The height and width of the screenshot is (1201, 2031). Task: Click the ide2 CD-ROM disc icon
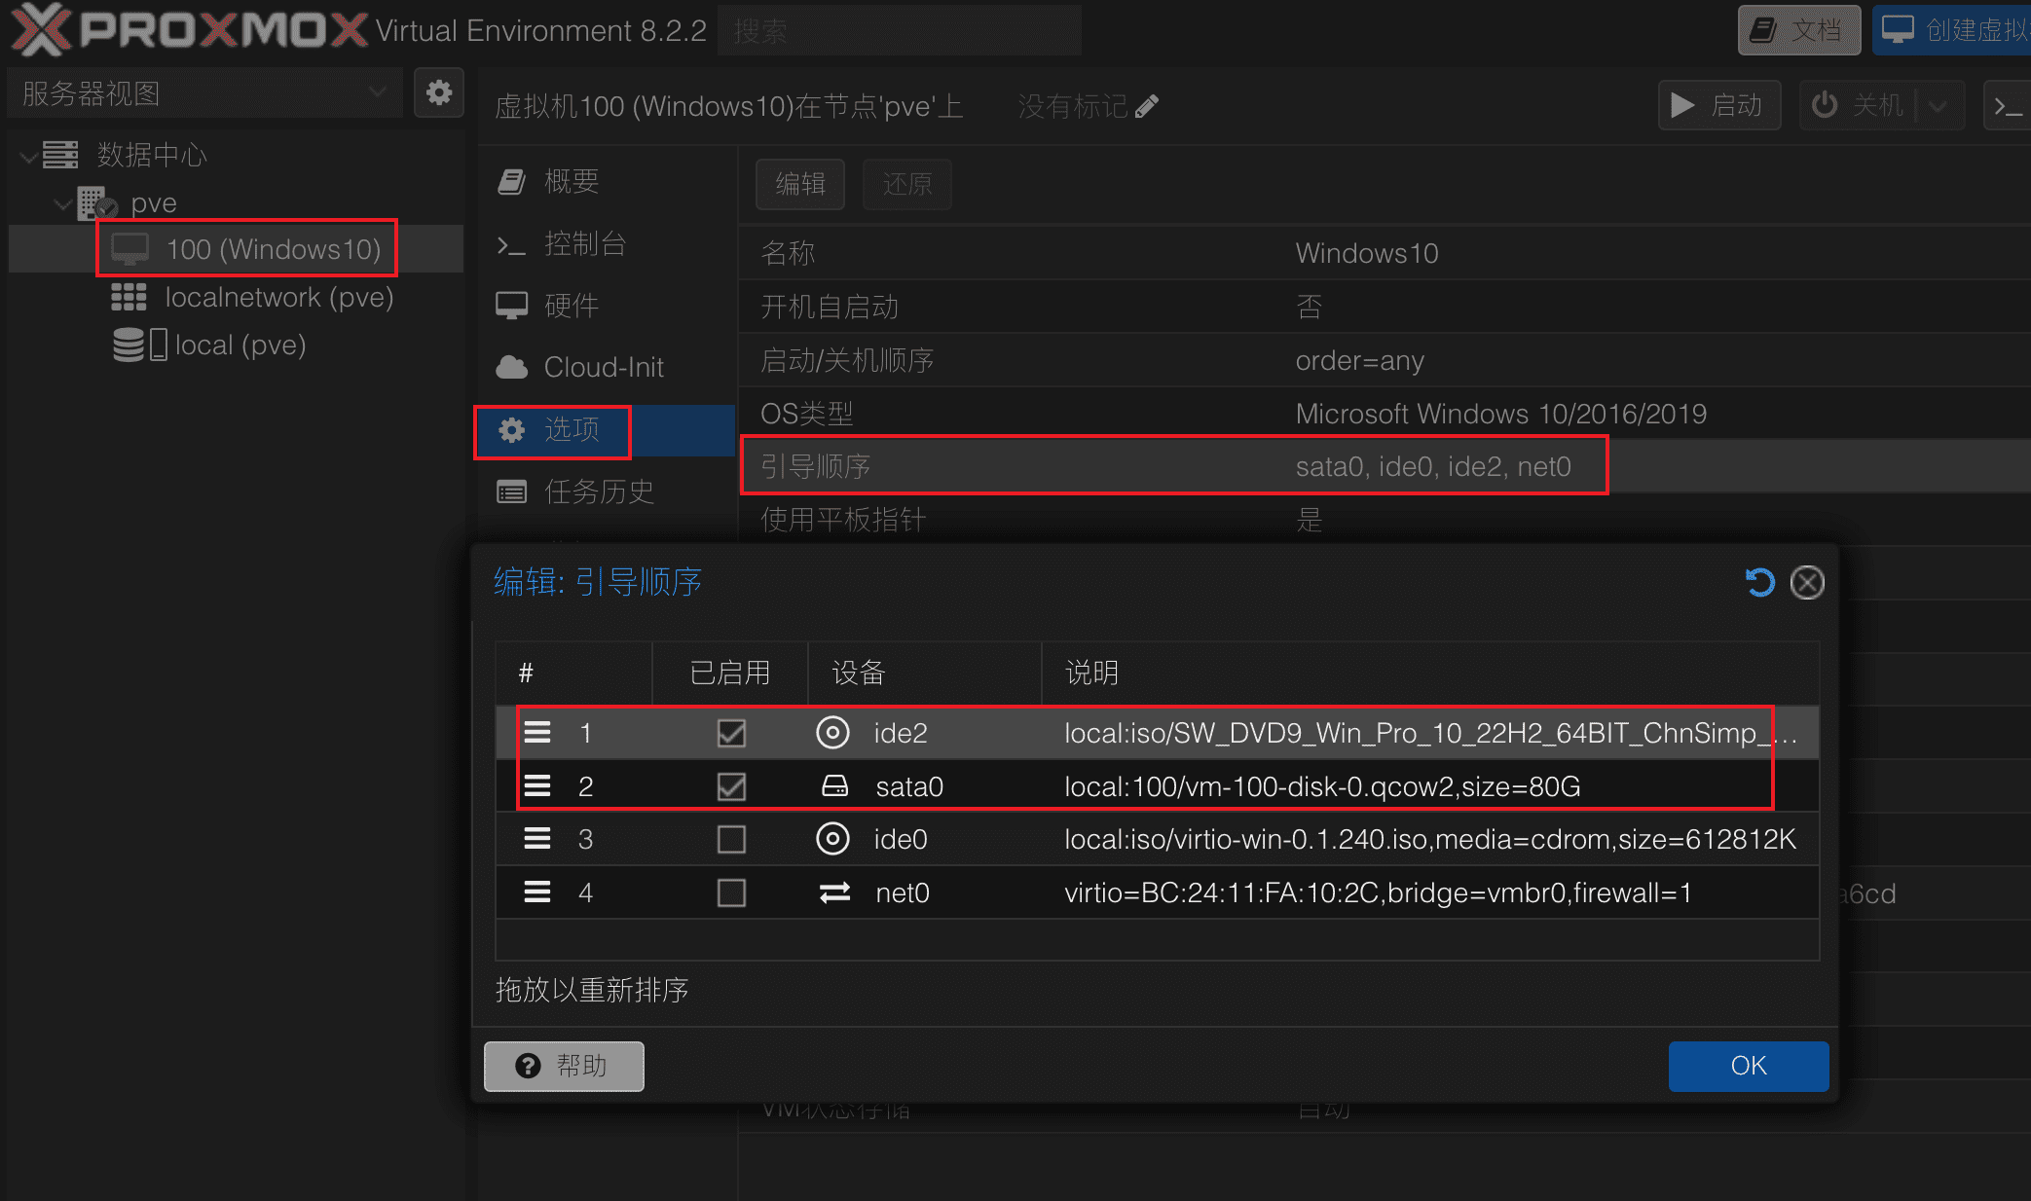coord(832,733)
